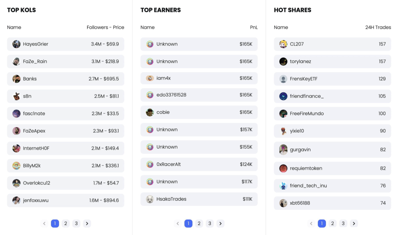Open HsakaTrades' wolf avatar
This screenshot has width=397, height=235.
150,199
